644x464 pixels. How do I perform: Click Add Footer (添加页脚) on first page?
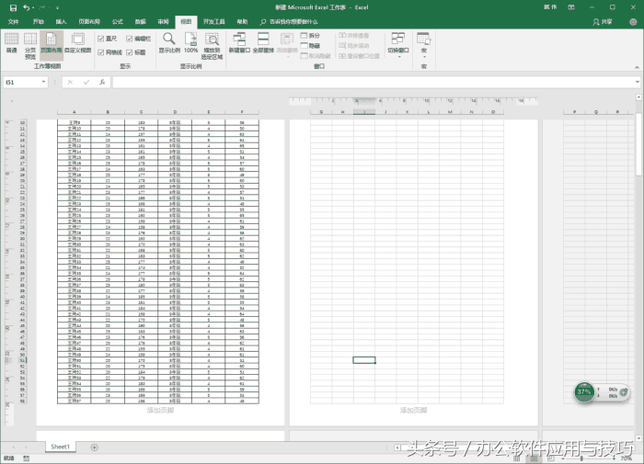pyautogui.click(x=161, y=410)
